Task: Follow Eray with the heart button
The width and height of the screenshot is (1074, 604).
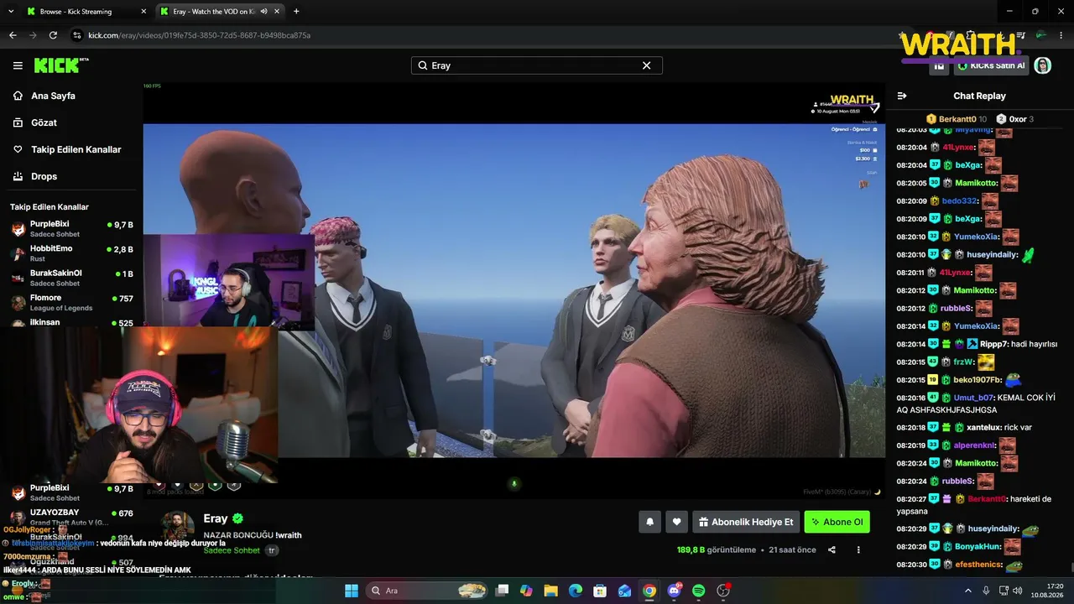Action: click(x=676, y=522)
